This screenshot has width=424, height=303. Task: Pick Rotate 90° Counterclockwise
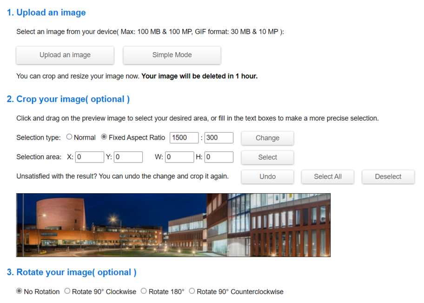(192, 290)
